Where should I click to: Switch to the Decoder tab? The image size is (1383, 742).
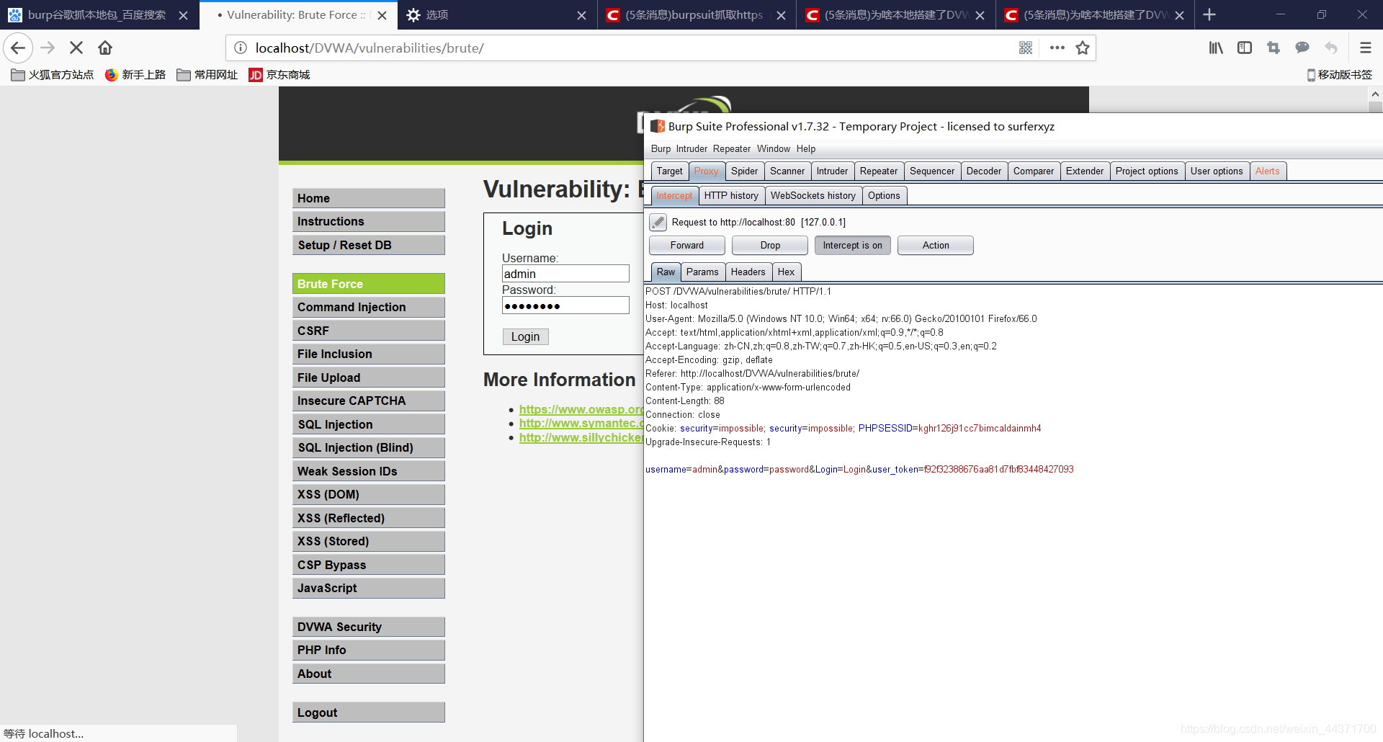(983, 171)
